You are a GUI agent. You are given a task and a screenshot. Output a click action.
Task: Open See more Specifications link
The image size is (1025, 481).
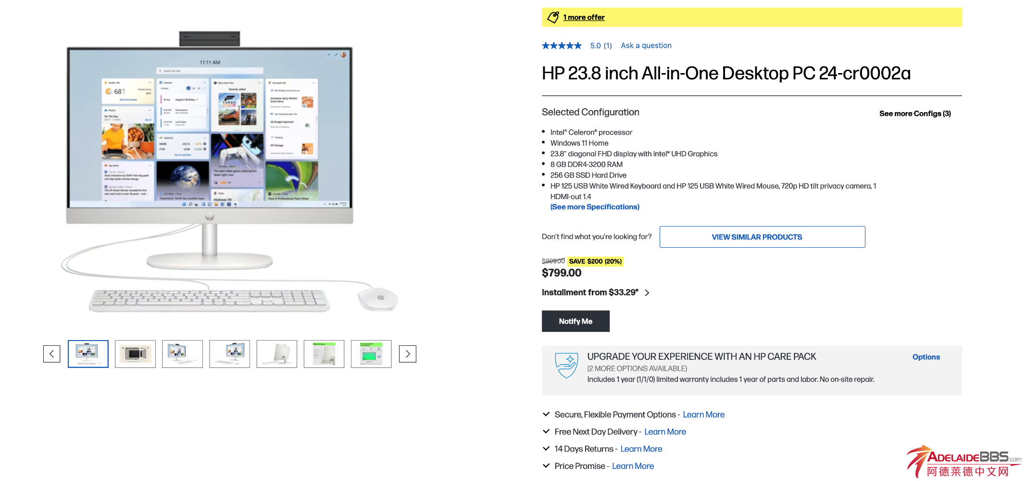click(595, 207)
